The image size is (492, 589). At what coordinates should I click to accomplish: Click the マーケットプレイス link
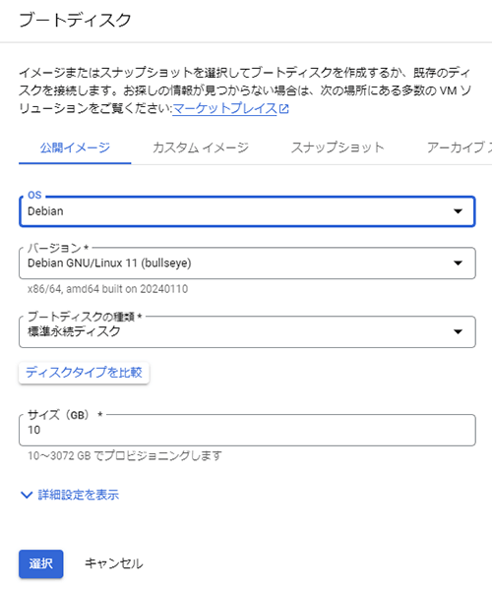(224, 108)
